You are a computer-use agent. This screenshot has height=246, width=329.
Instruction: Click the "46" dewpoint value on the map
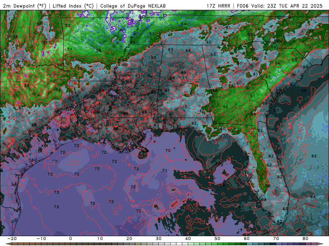coord(122,30)
